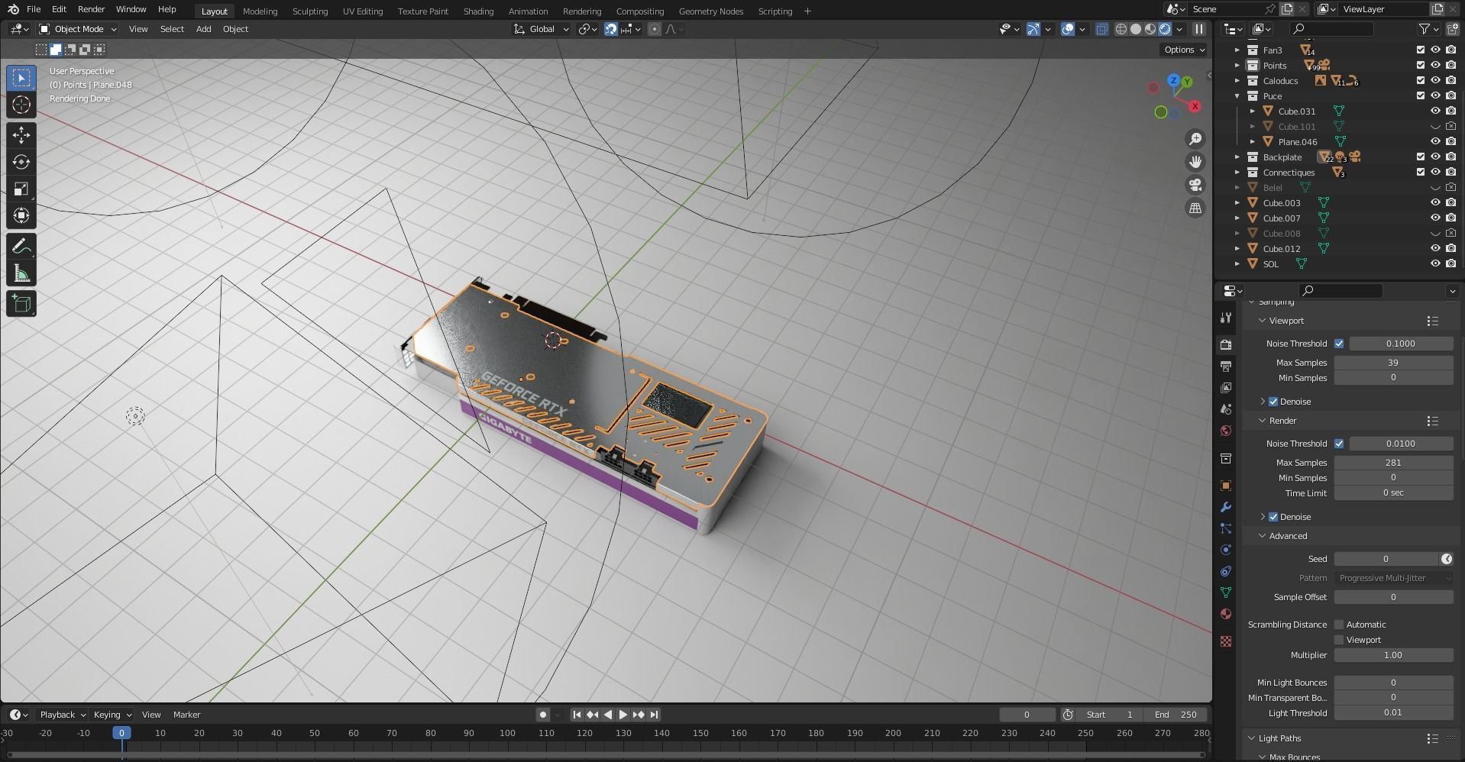Open the viewport Add menu
This screenshot has width=1465, height=762.
pos(203,29)
